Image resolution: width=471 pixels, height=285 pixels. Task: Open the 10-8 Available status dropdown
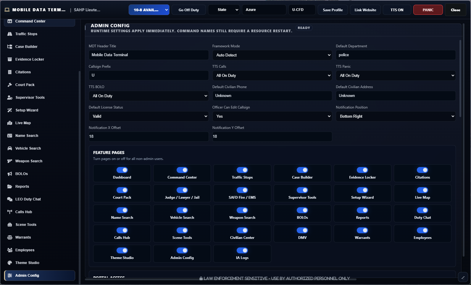(149, 10)
